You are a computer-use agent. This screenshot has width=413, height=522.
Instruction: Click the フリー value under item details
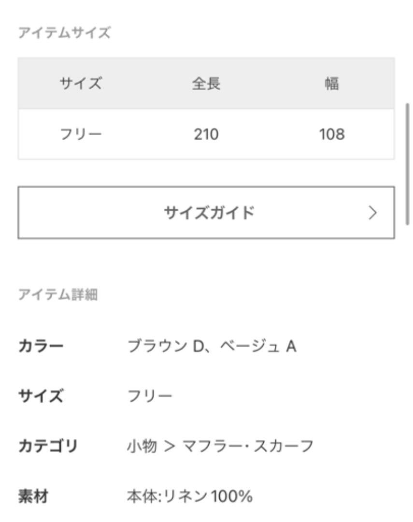(150, 396)
